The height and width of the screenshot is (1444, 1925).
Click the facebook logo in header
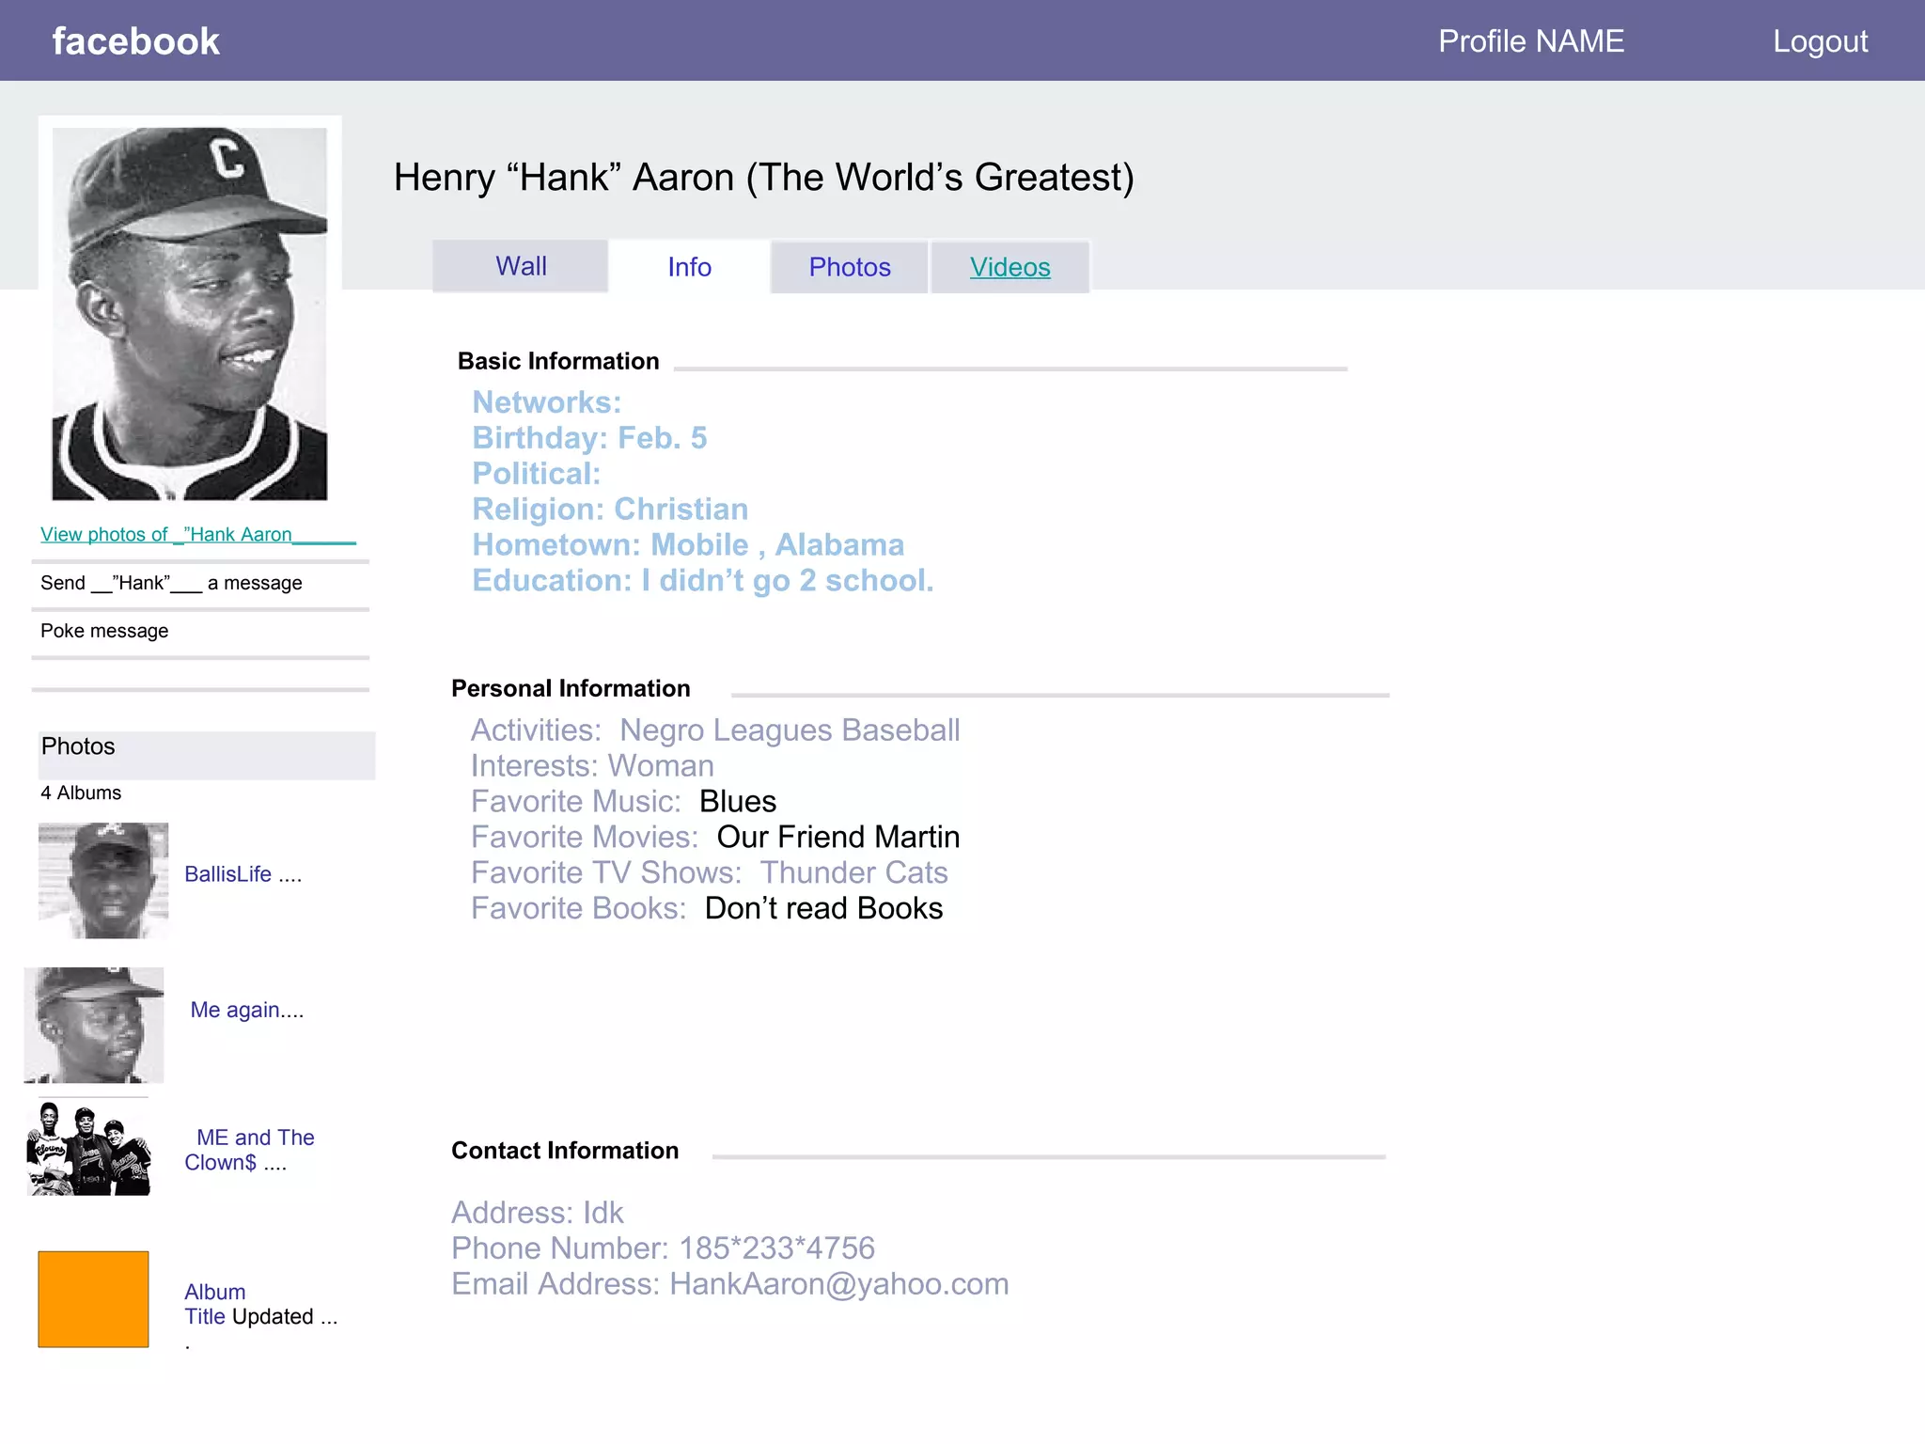pyautogui.click(x=135, y=41)
